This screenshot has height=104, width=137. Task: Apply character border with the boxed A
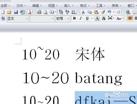pyautogui.click(x=97, y=19)
